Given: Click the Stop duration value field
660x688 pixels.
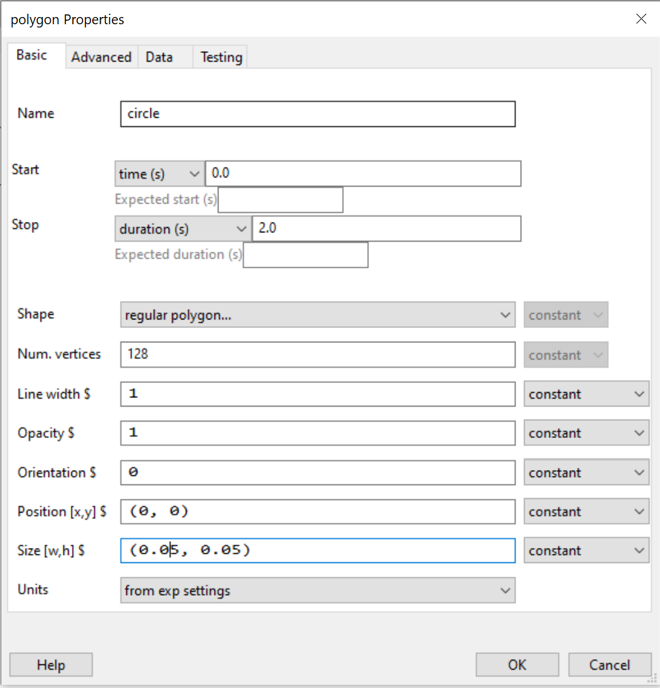Looking at the screenshot, I should pyautogui.click(x=386, y=229).
